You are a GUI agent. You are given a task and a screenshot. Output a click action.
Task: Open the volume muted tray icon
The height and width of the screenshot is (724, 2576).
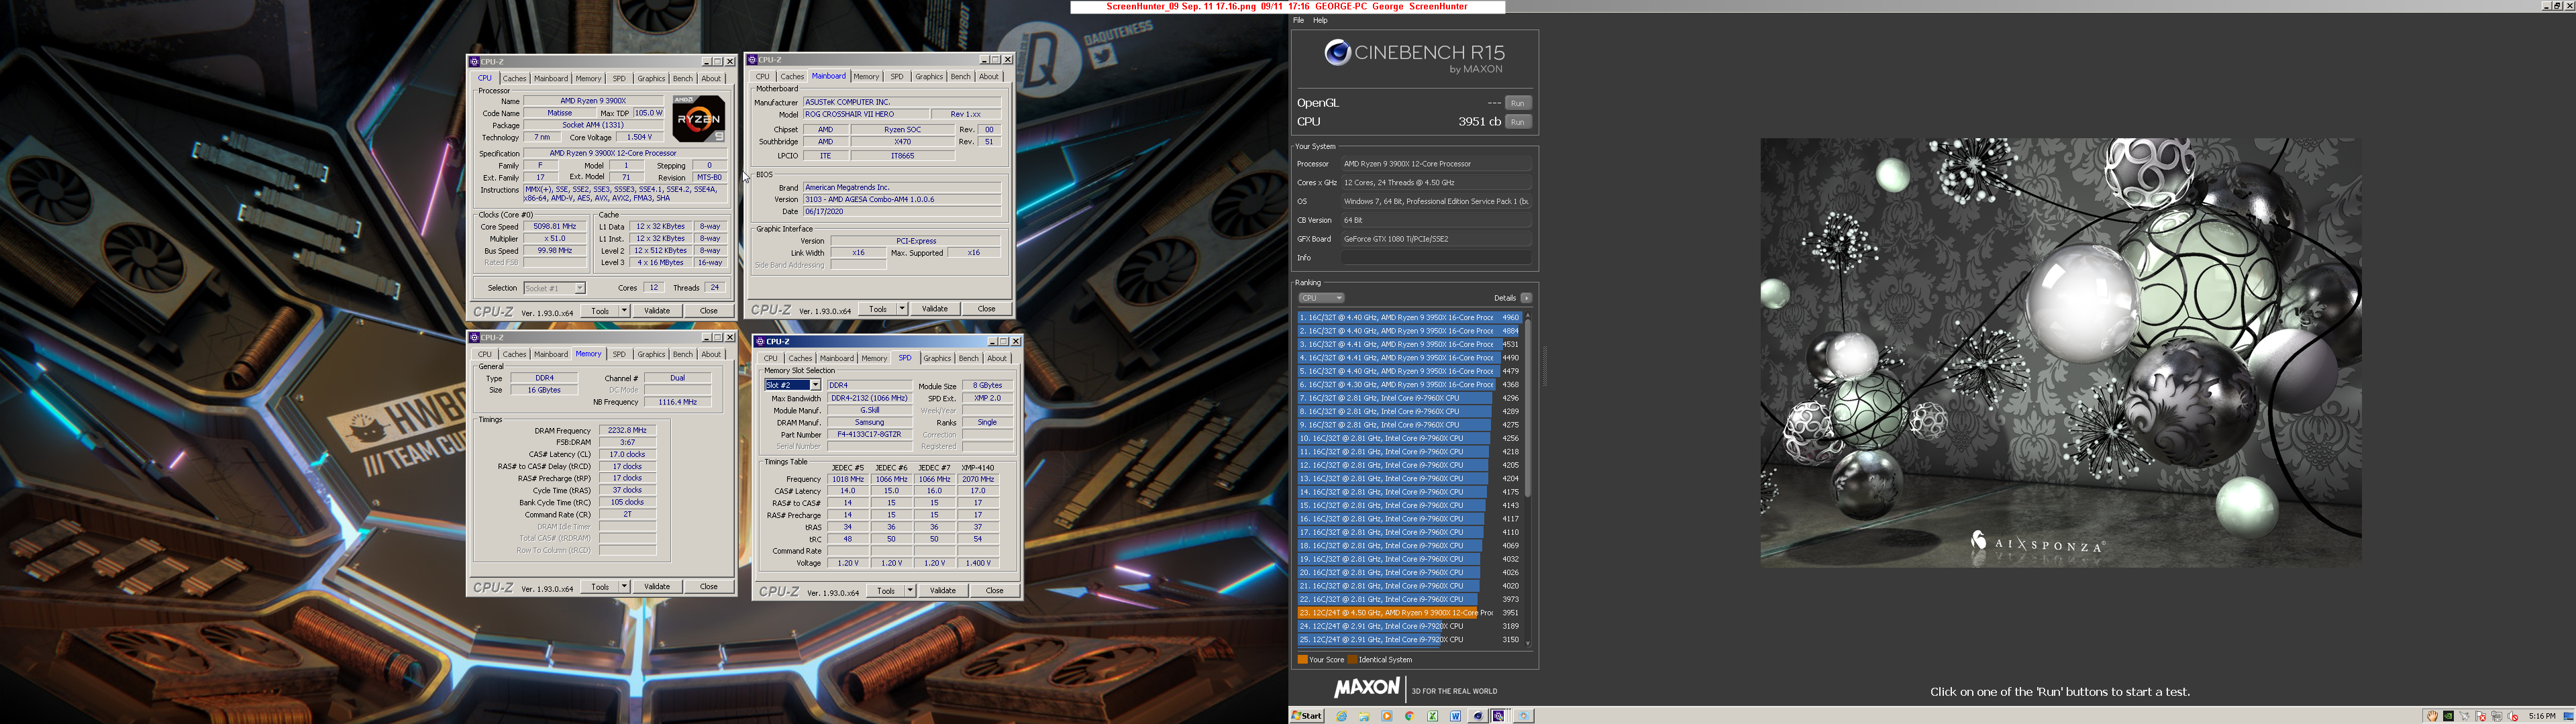tap(2513, 716)
